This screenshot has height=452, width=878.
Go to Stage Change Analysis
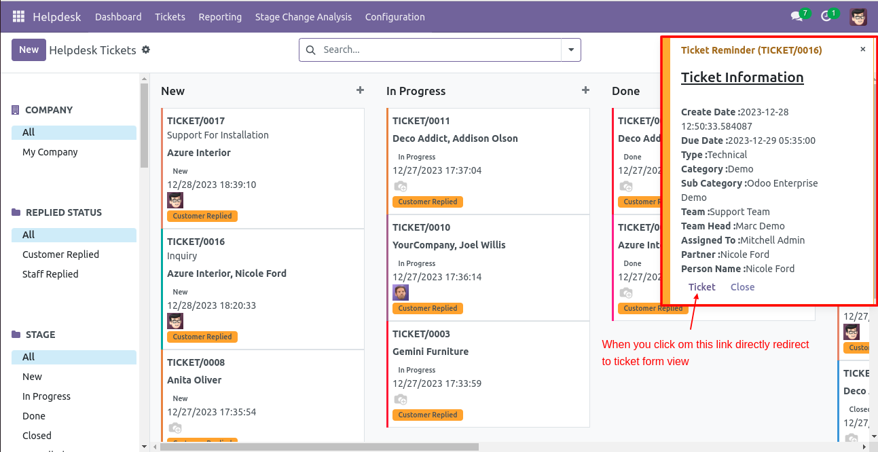coord(304,17)
